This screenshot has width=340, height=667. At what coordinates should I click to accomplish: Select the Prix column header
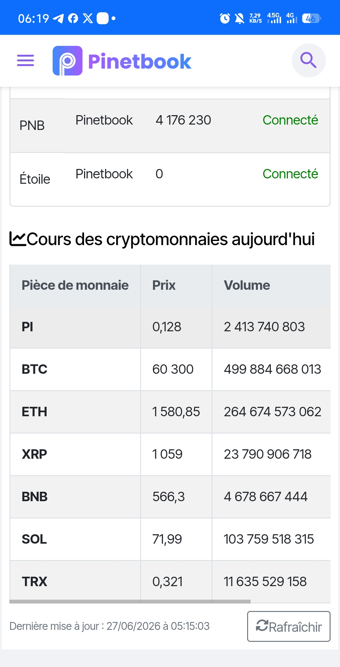(176, 285)
